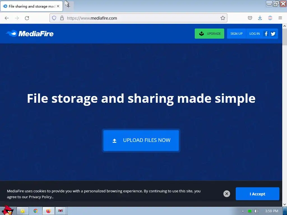
Task: Open the yellow icon in the taskbar
Action: coord(23,211)
